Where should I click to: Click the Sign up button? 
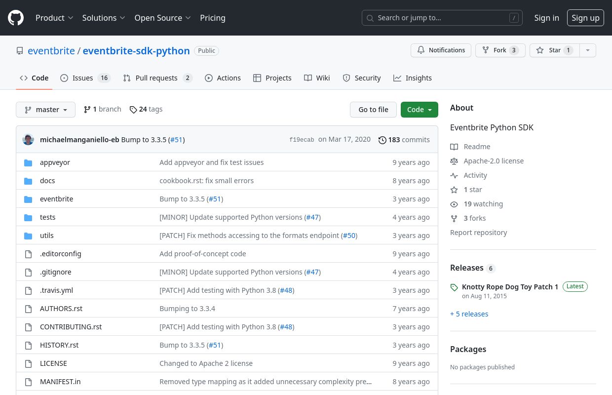click(x=585, y=18)
